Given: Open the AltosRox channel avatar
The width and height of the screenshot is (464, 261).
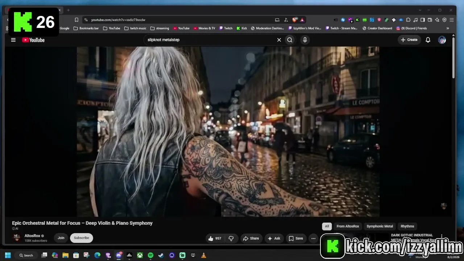Looking at the screenshot, I should tap(17, 238).
